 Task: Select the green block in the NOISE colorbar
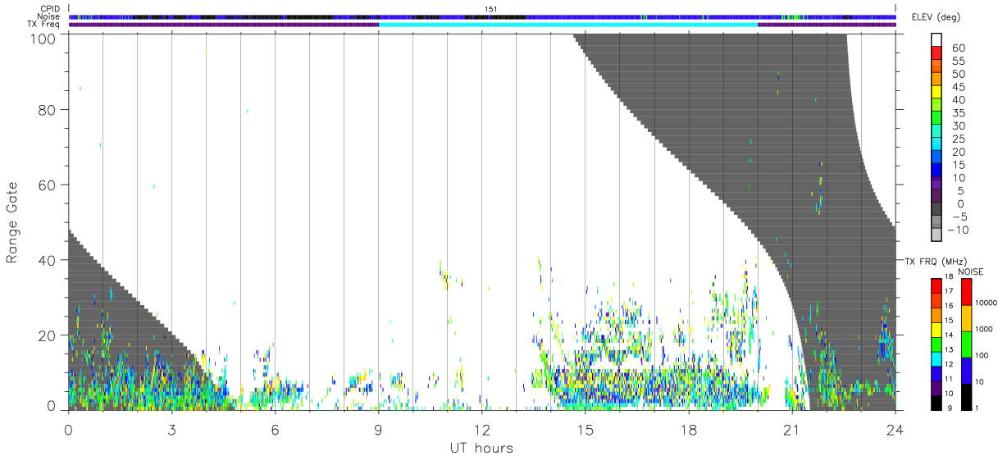click(x=967, y=344)
